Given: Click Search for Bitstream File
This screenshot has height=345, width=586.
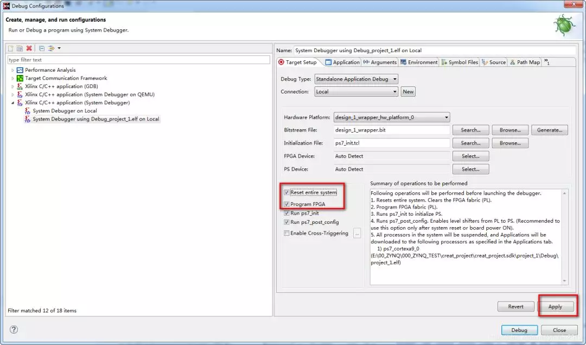Looking at the screenshot, I should (x=470, y=130).
